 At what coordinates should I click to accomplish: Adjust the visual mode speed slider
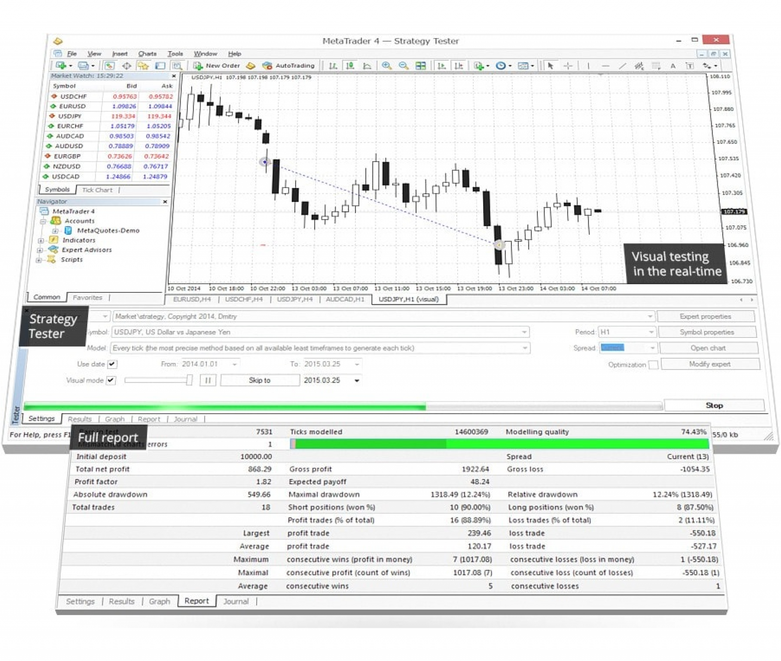(189, 380)
